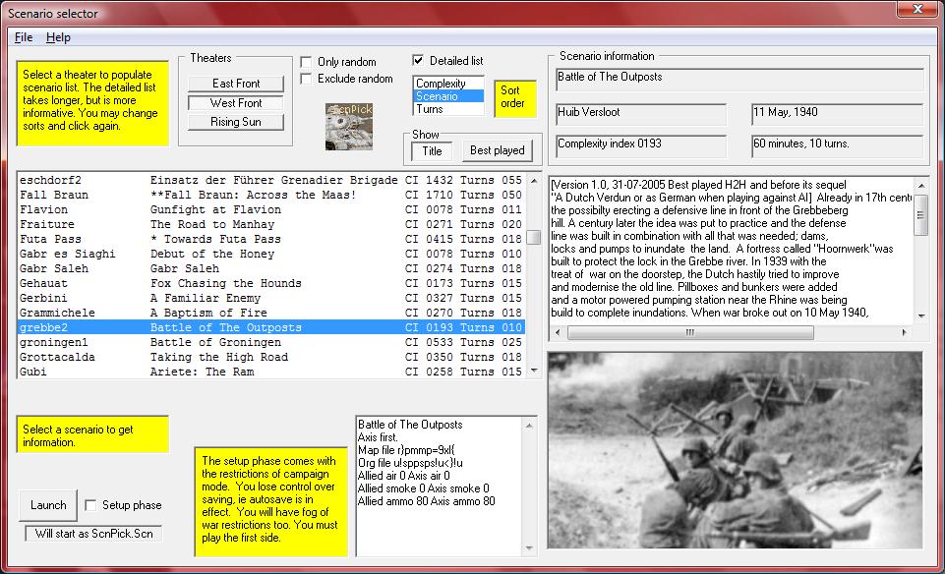This screenshot has height=574, width=945.
Task: Select Battle of Groningen scenario
Action: pos(270,342)
